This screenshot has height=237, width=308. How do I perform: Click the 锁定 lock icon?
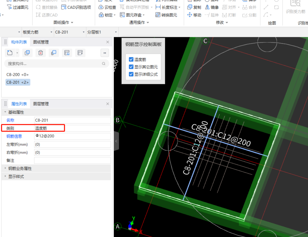pos(101,15)
